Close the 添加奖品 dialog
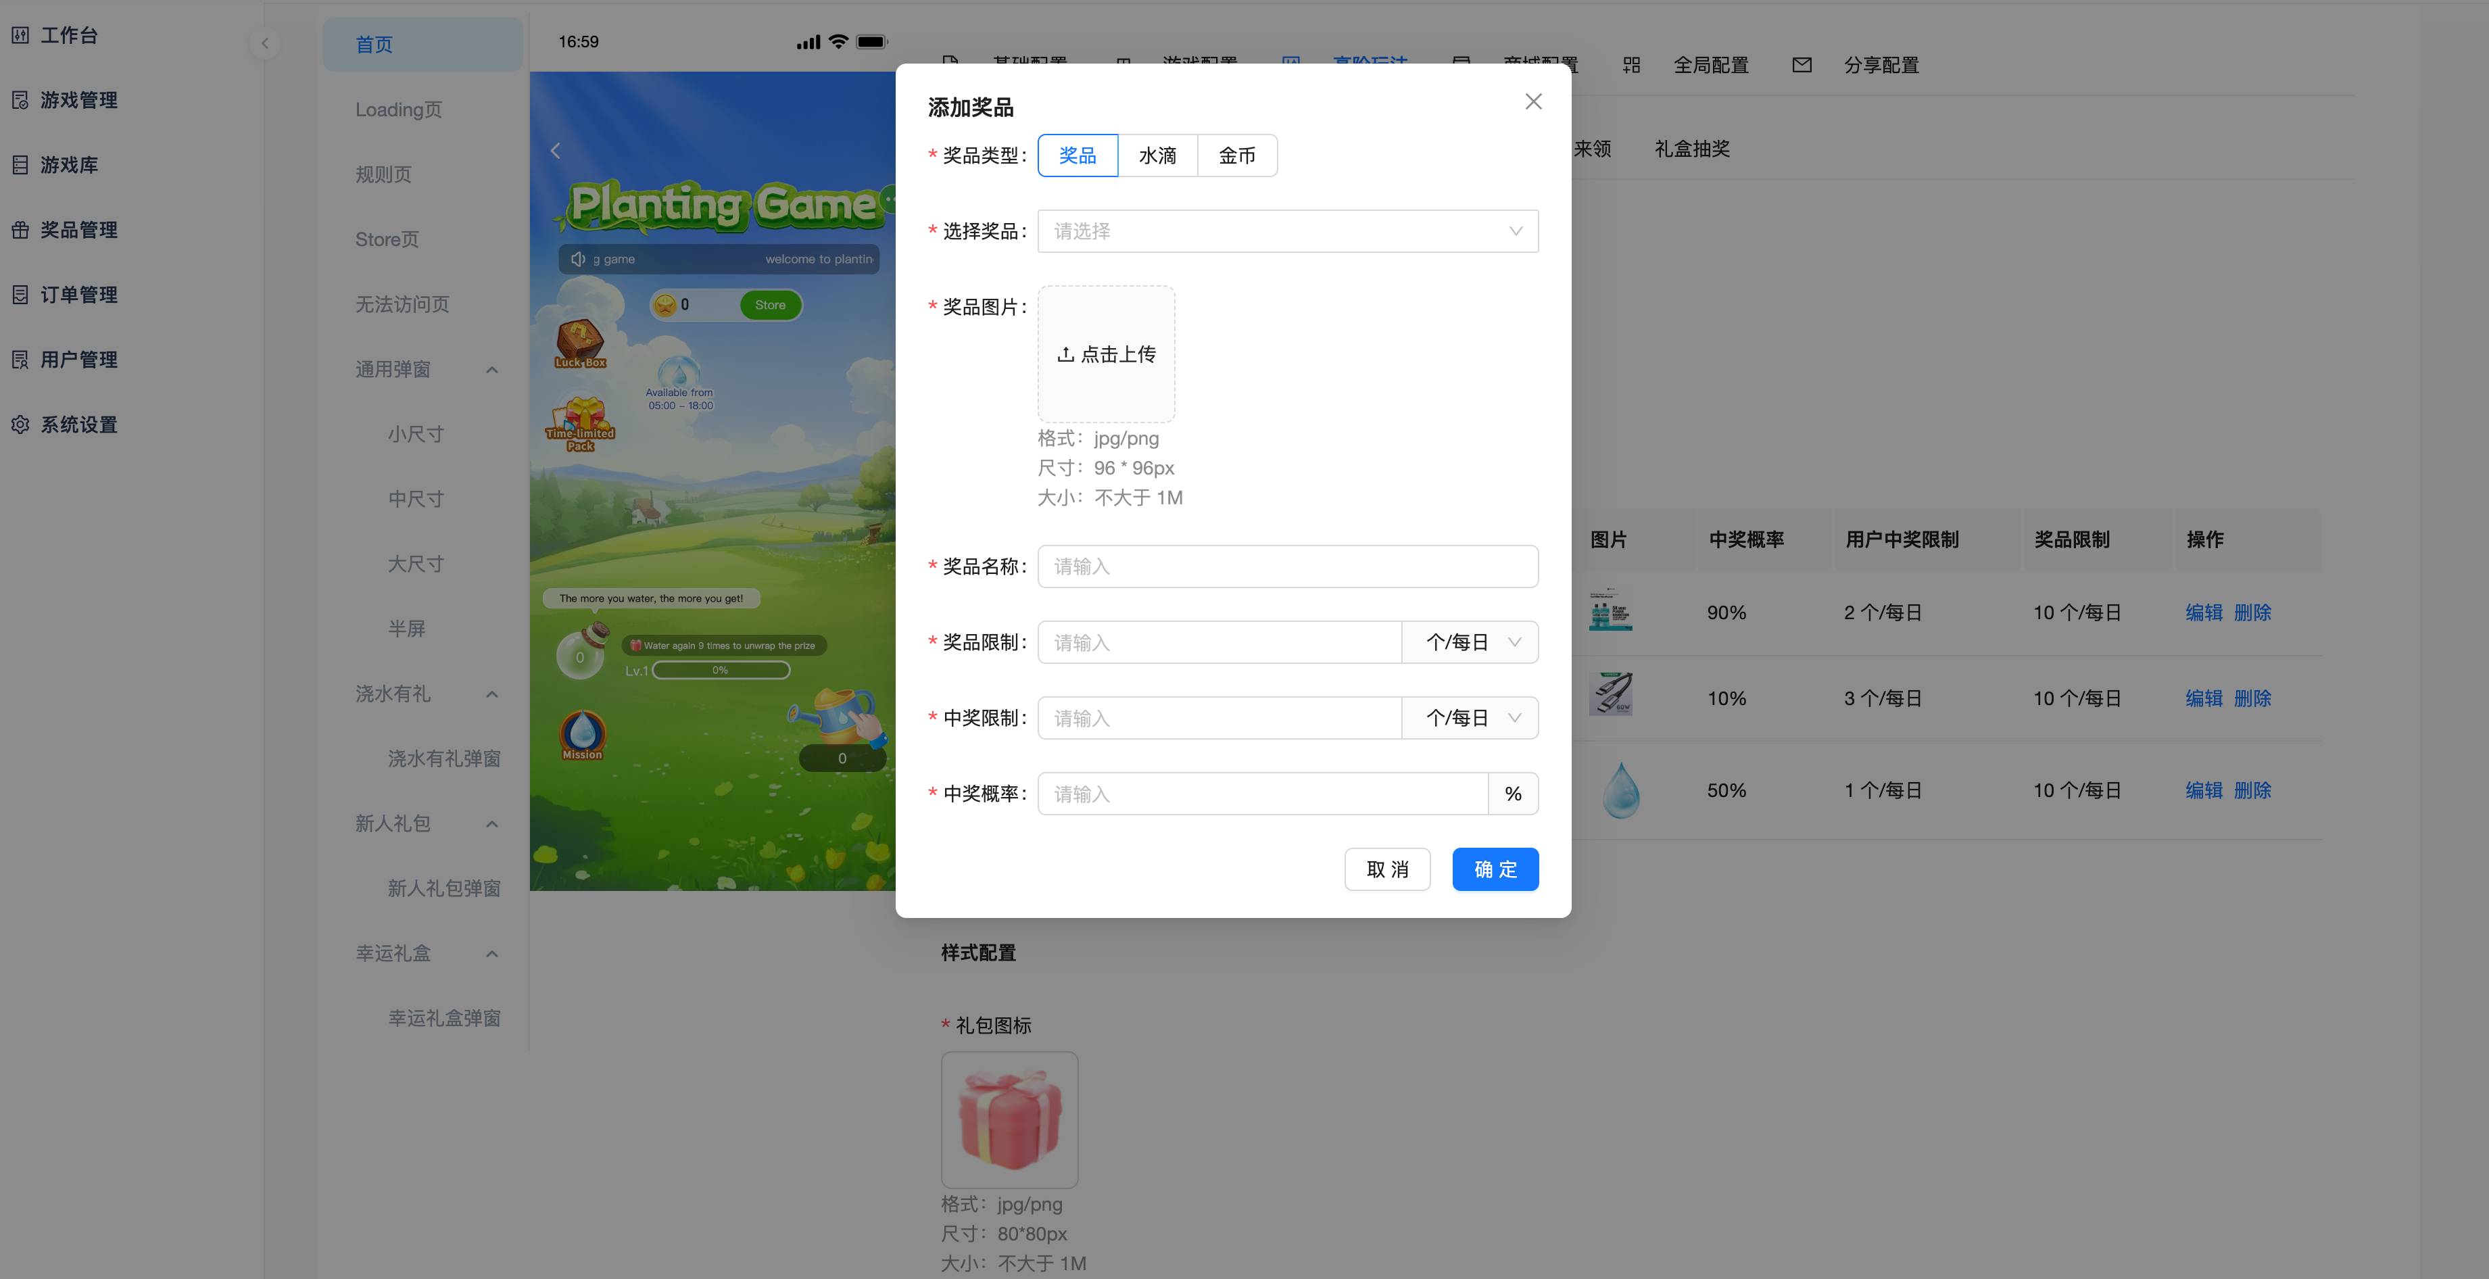The image size is (2489, 1279). click(1532, 101)
